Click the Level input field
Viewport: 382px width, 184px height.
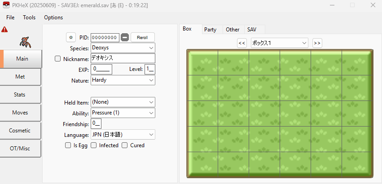(x=150, y=69)
